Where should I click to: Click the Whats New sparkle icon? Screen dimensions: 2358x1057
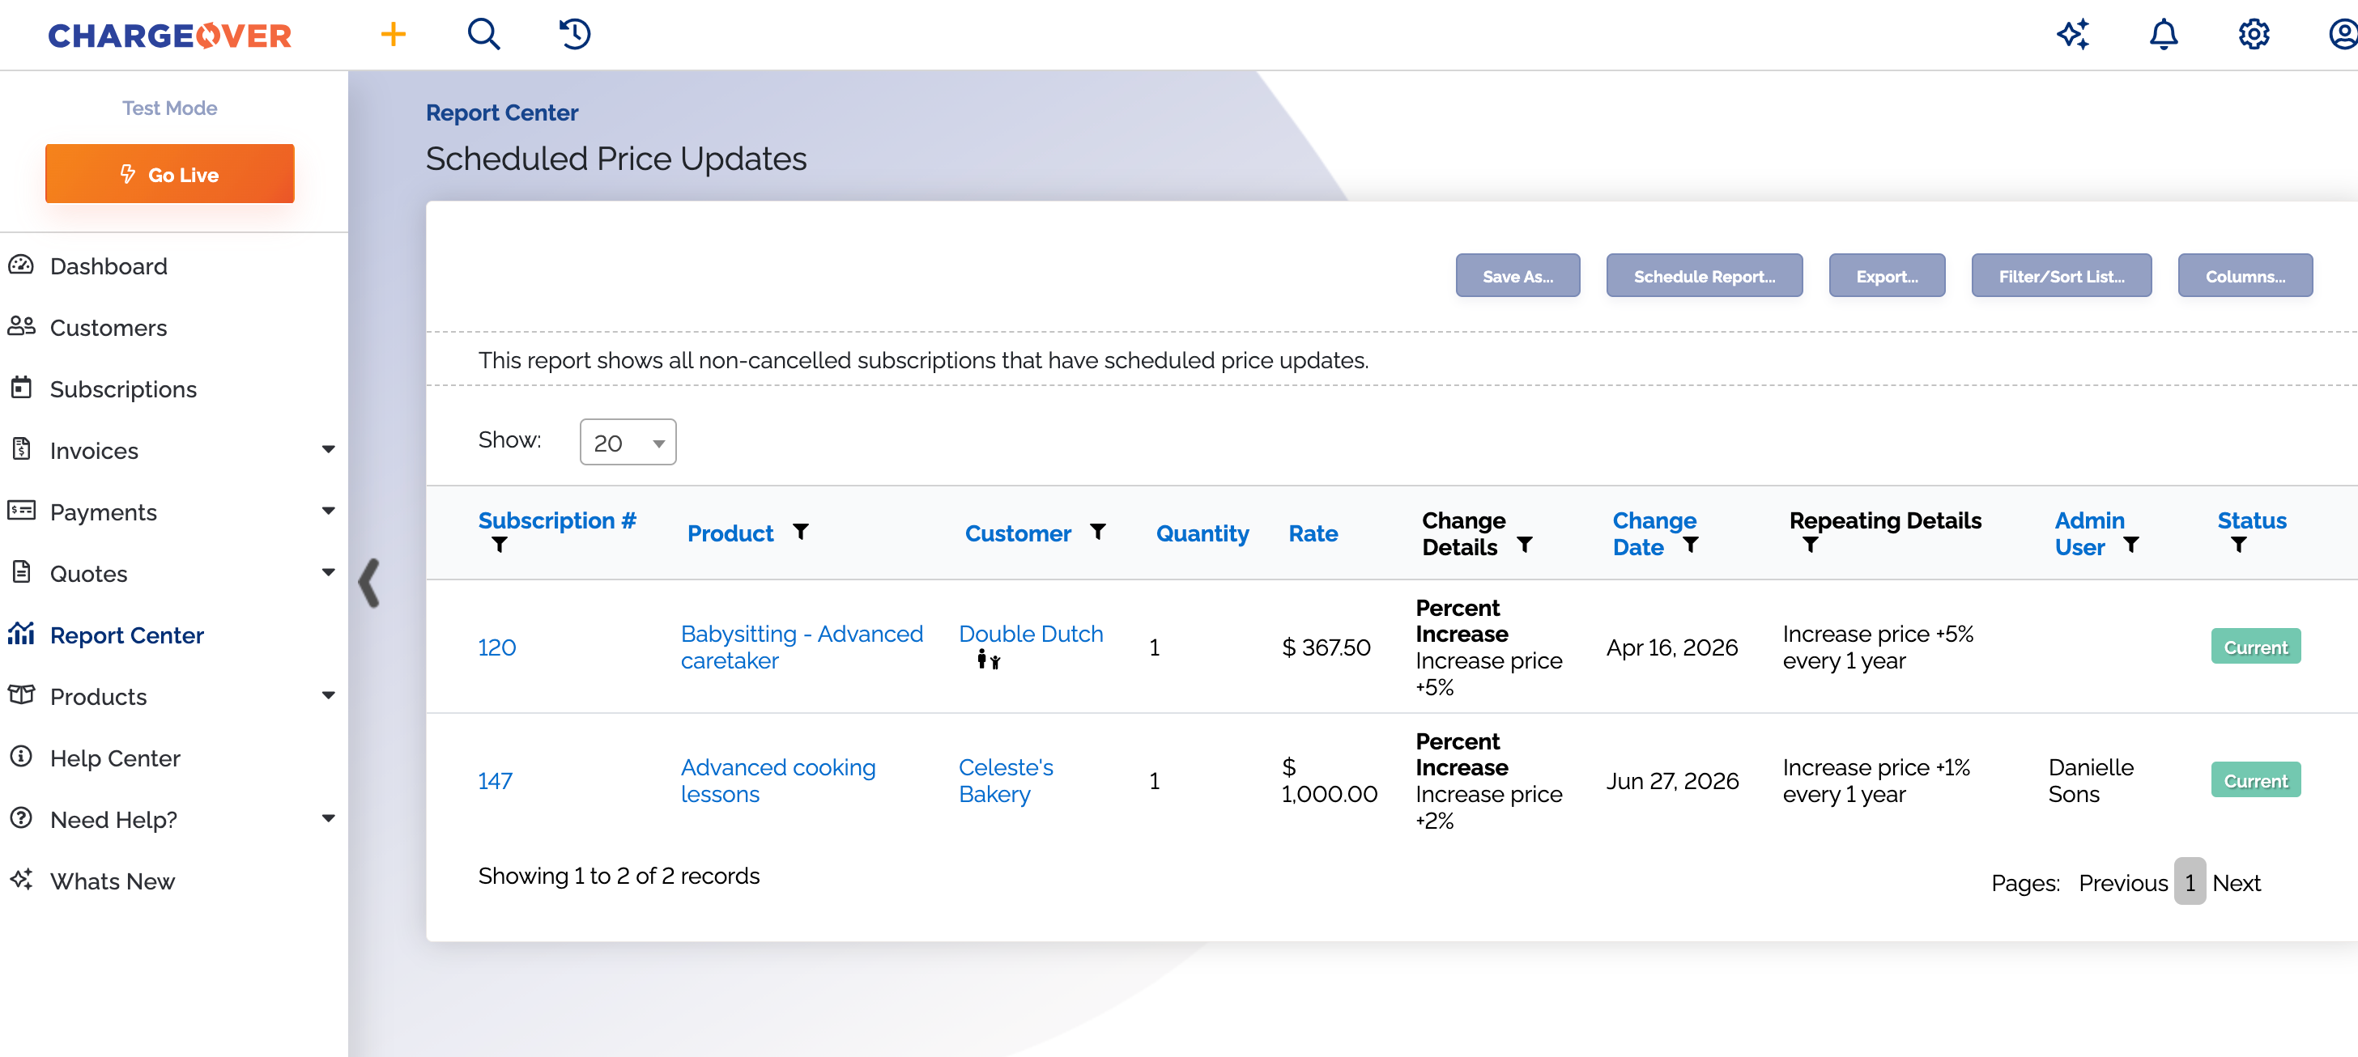[x=21, y=880]
